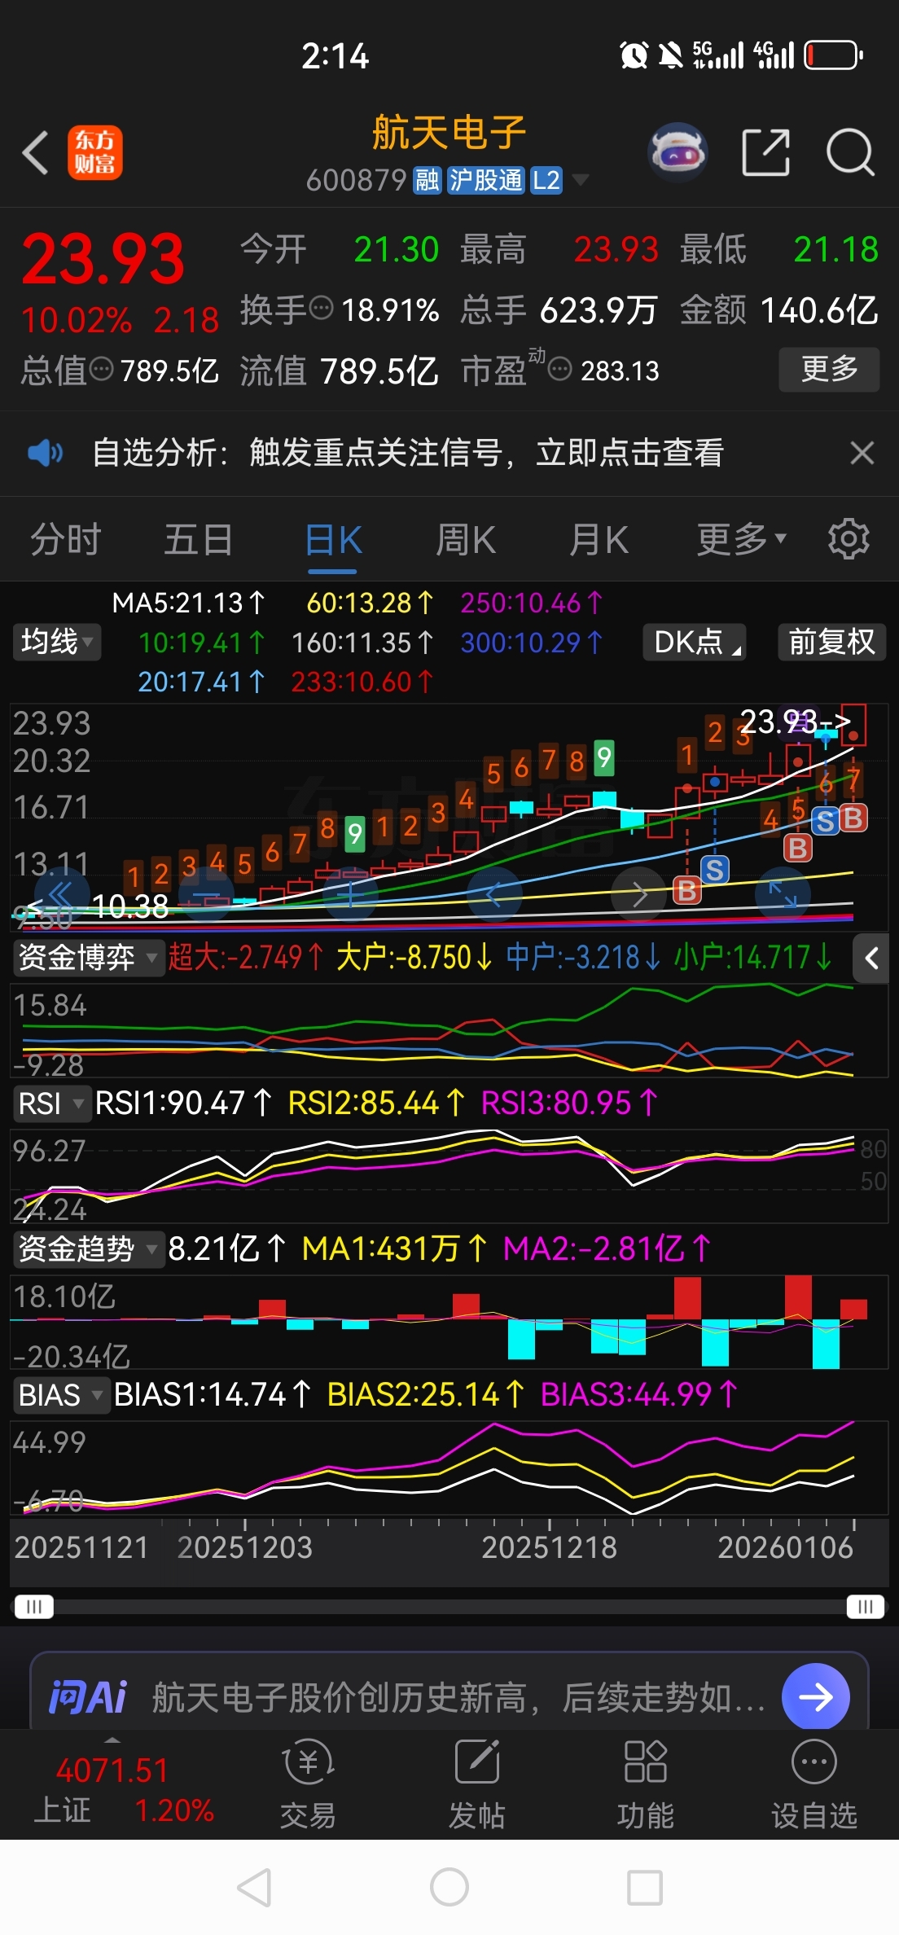The height and width of the screenshot is (1935, 899).
Task: Tap the 总值 info icon
Action: coord(101,369)
